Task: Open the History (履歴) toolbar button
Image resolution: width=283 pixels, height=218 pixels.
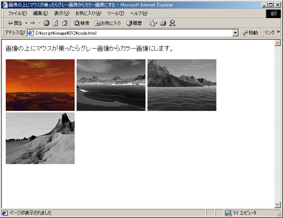Action: 134,23
